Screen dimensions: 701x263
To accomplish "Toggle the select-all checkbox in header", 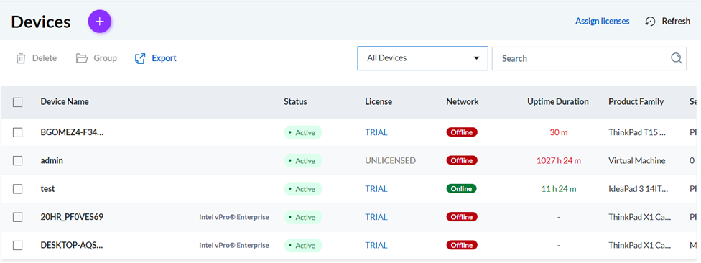I will [17, 103].
